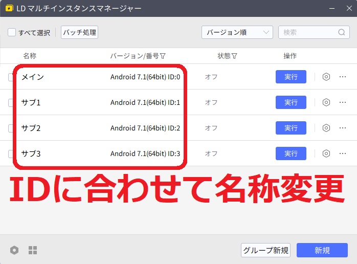The height and width of the screenshot is (264, 357).
Task: Open more options for メイン instance
Action: click(343, 77)
